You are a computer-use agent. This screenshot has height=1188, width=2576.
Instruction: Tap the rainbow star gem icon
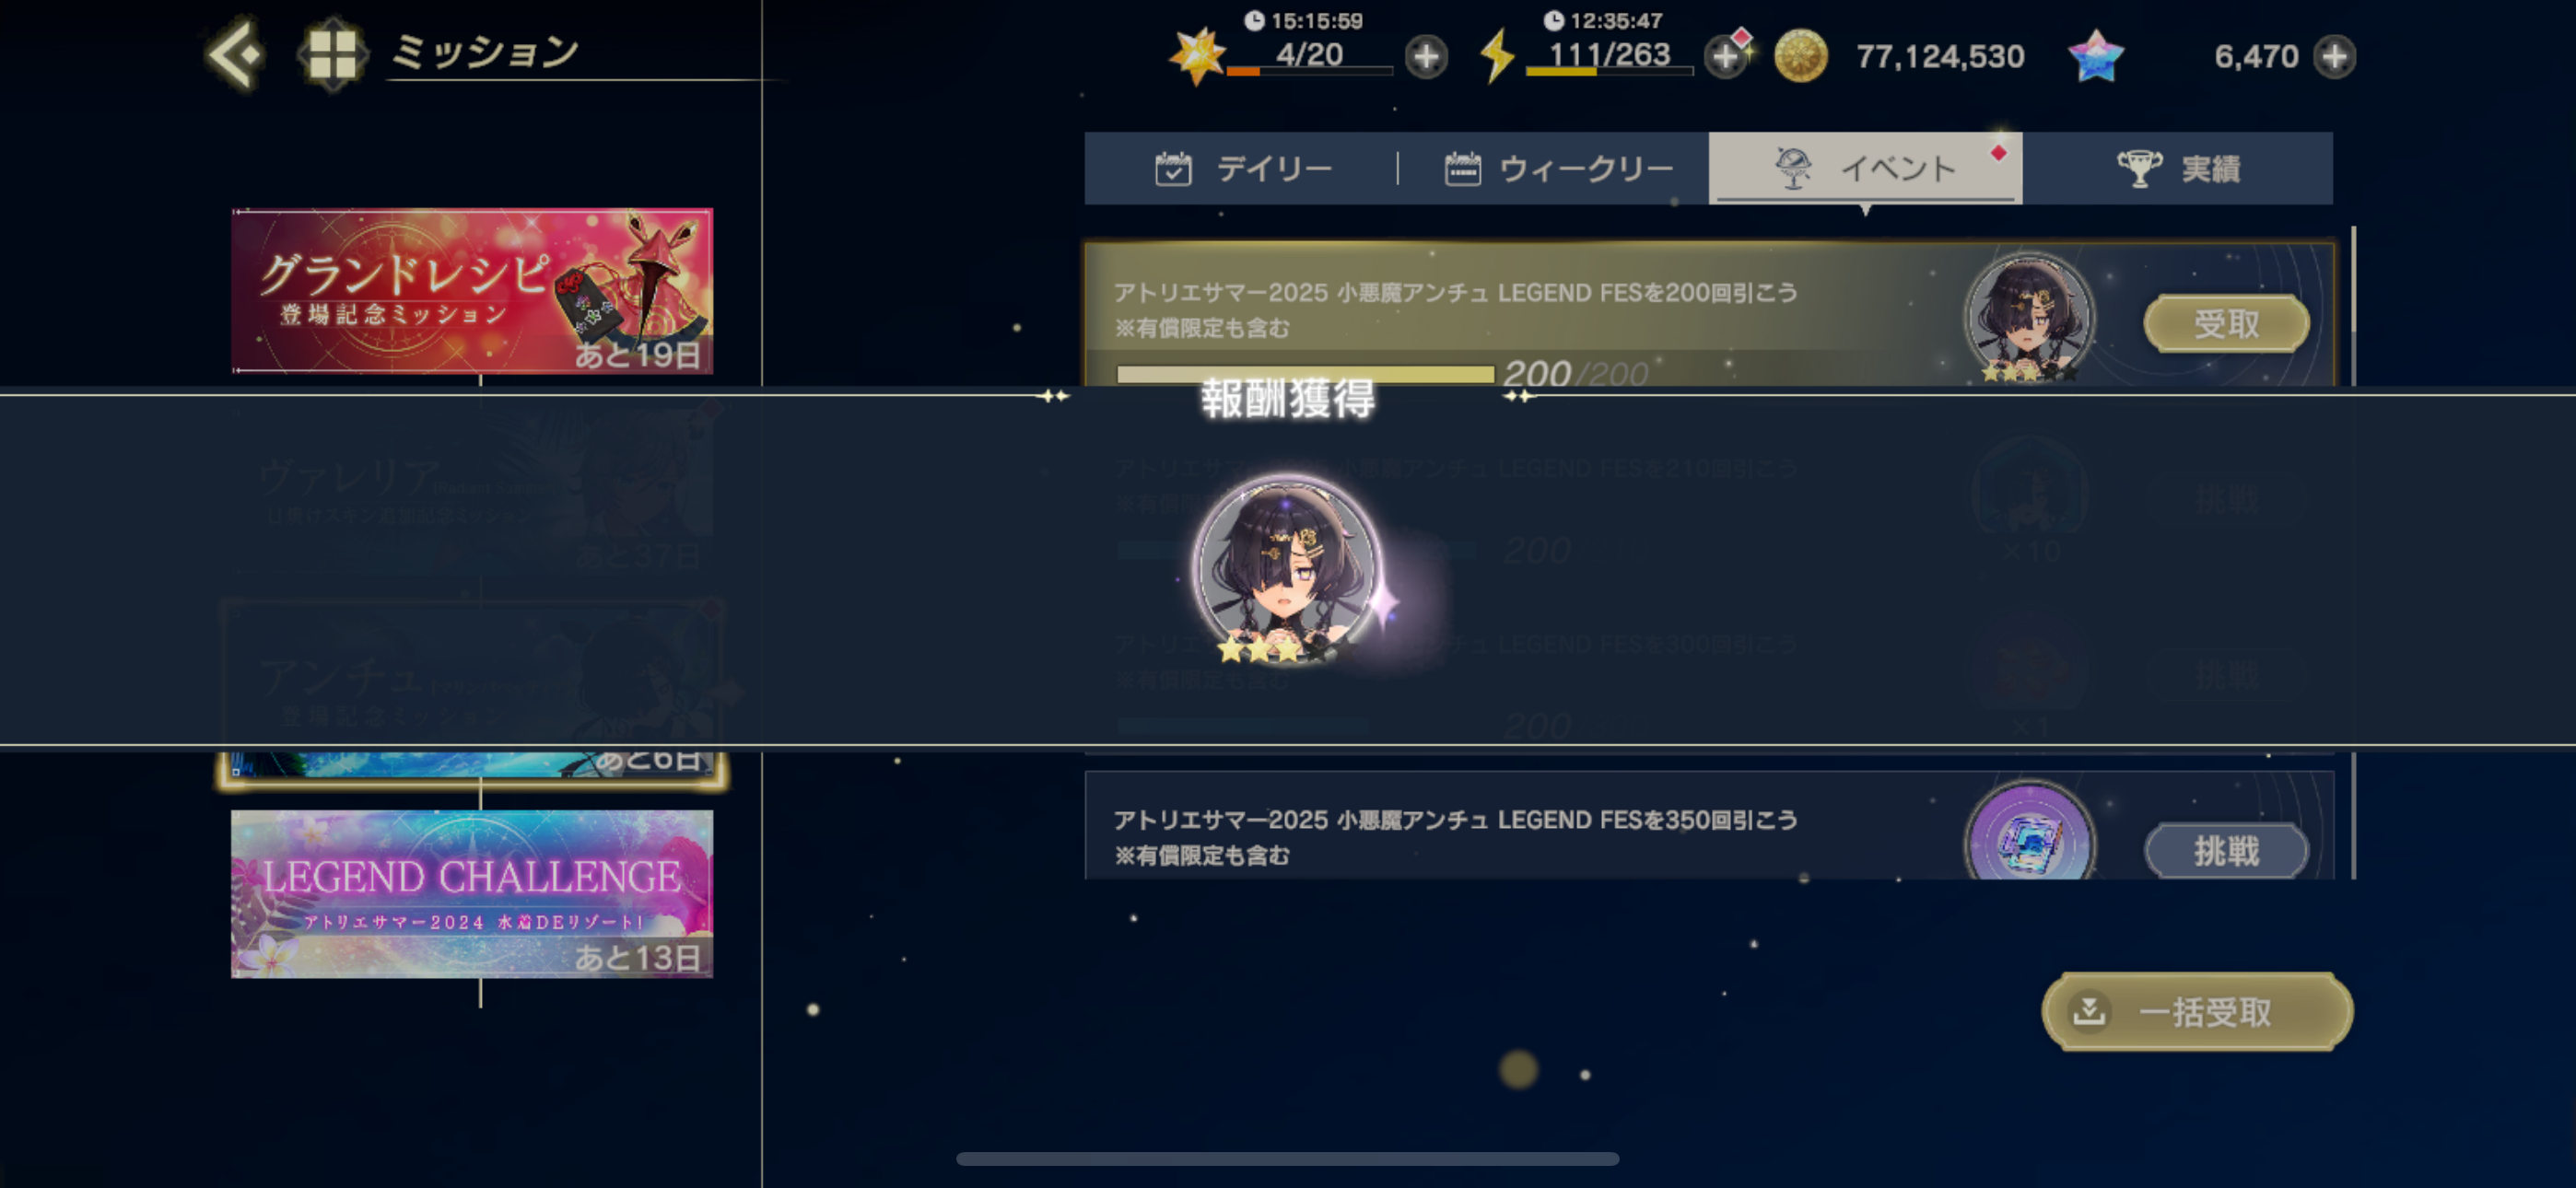(2095, 56)
